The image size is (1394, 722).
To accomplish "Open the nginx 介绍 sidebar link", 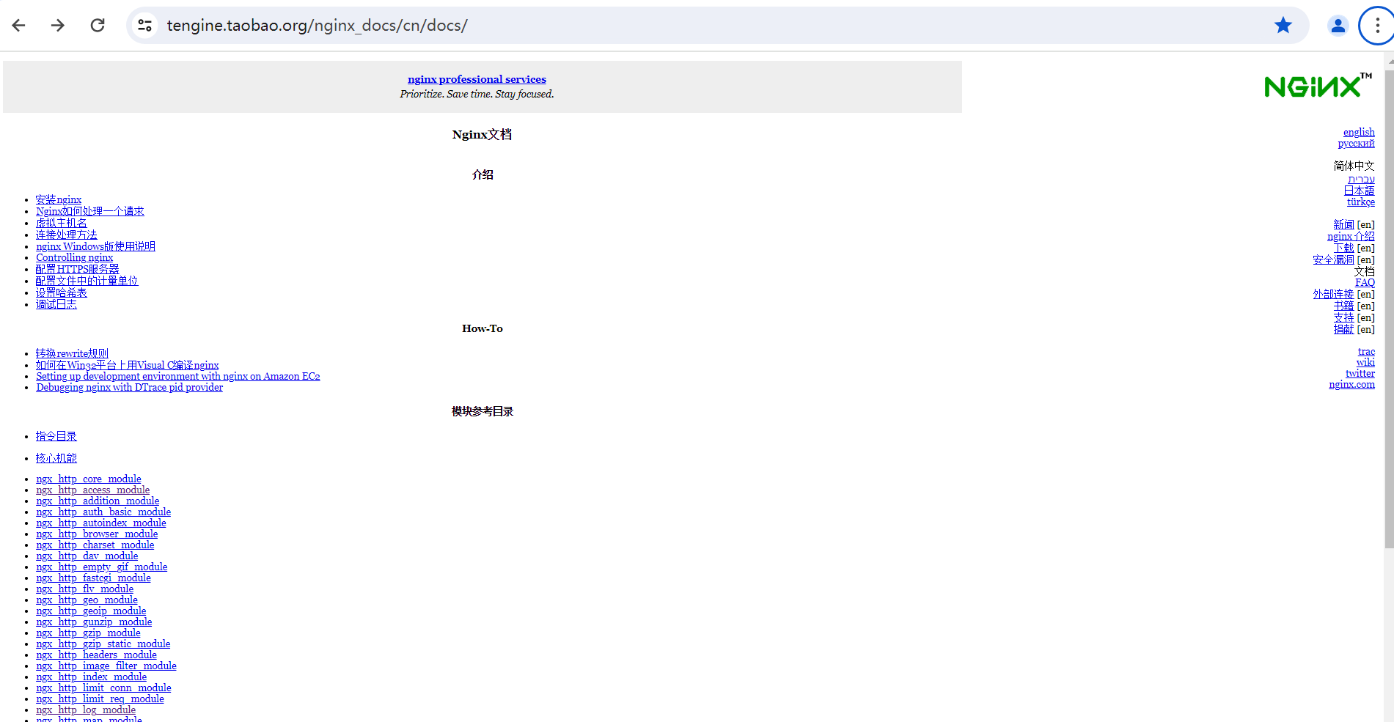I will [1351, 236].
